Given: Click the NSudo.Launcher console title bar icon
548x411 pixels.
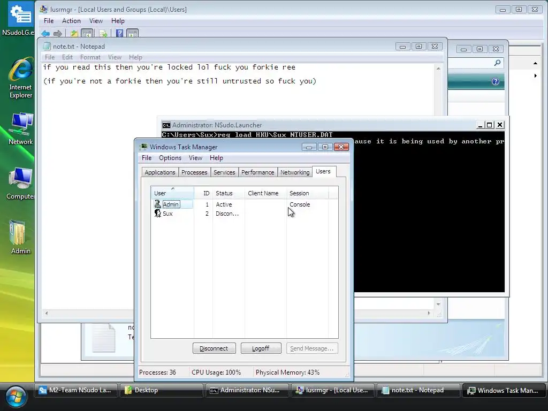Looking at the screenshot, I should pos(166,125).
